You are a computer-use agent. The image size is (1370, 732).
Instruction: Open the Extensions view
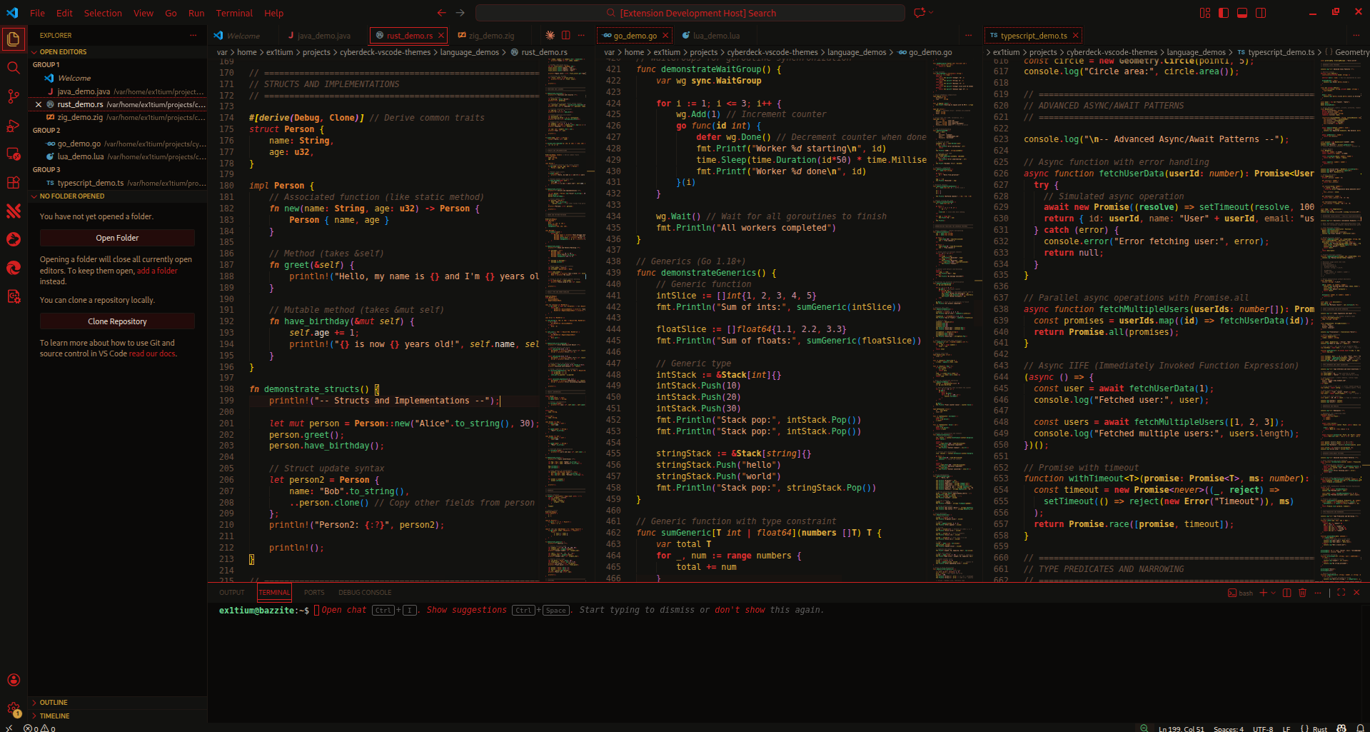coord(14,182)
